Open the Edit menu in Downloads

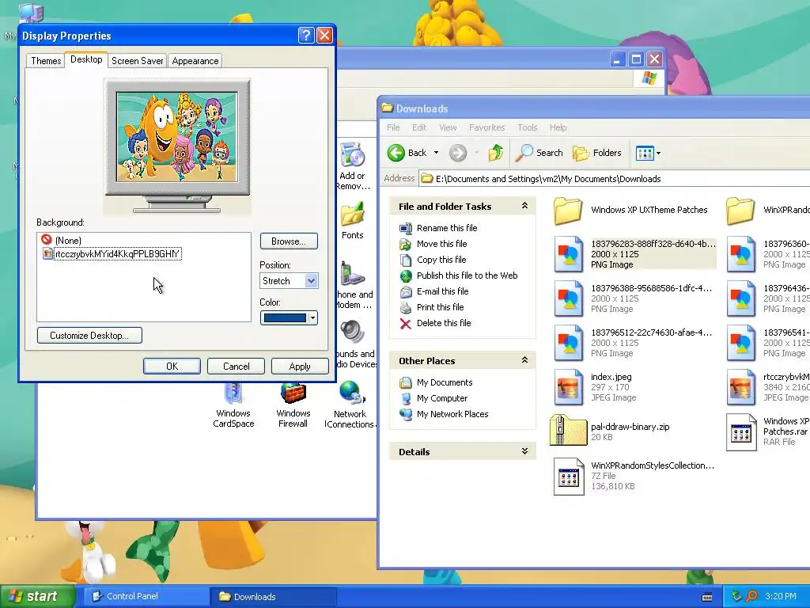coord(419,127)
